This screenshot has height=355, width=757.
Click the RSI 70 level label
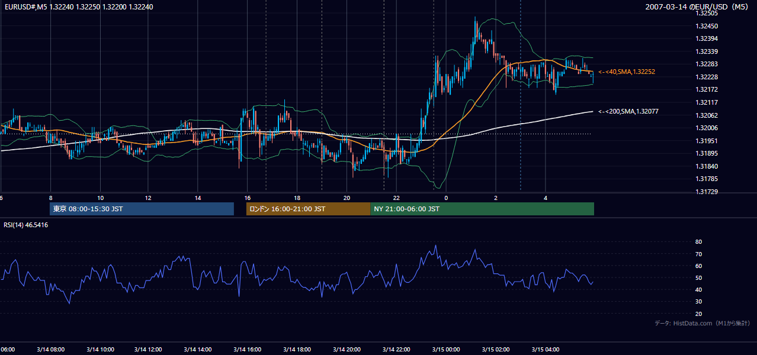click(698, 254)
